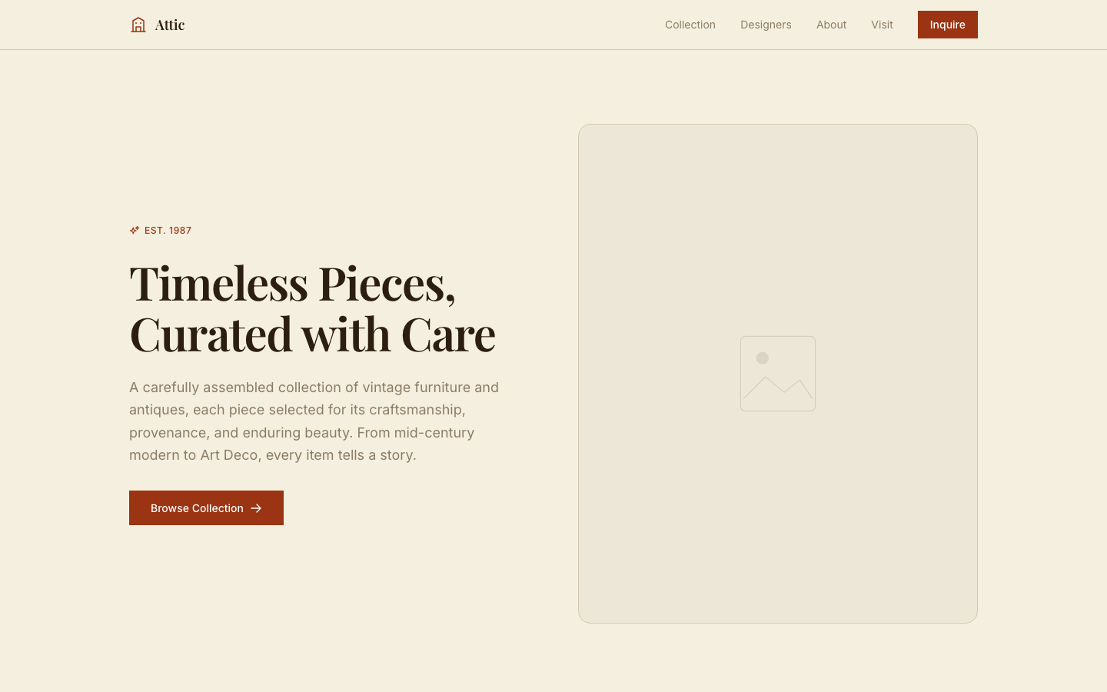Click the word 'provenance' in the description
Screen dimensions: 1107x692
[x=168, y=433]
